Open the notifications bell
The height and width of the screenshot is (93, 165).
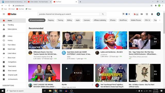click(152, 14)
